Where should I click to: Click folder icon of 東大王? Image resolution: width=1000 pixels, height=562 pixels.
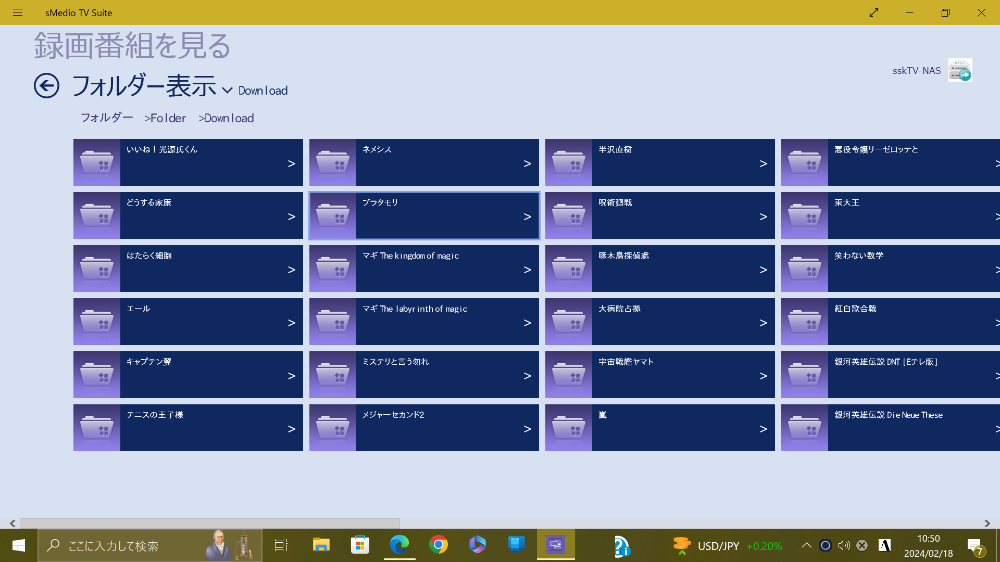coord(805,215)
